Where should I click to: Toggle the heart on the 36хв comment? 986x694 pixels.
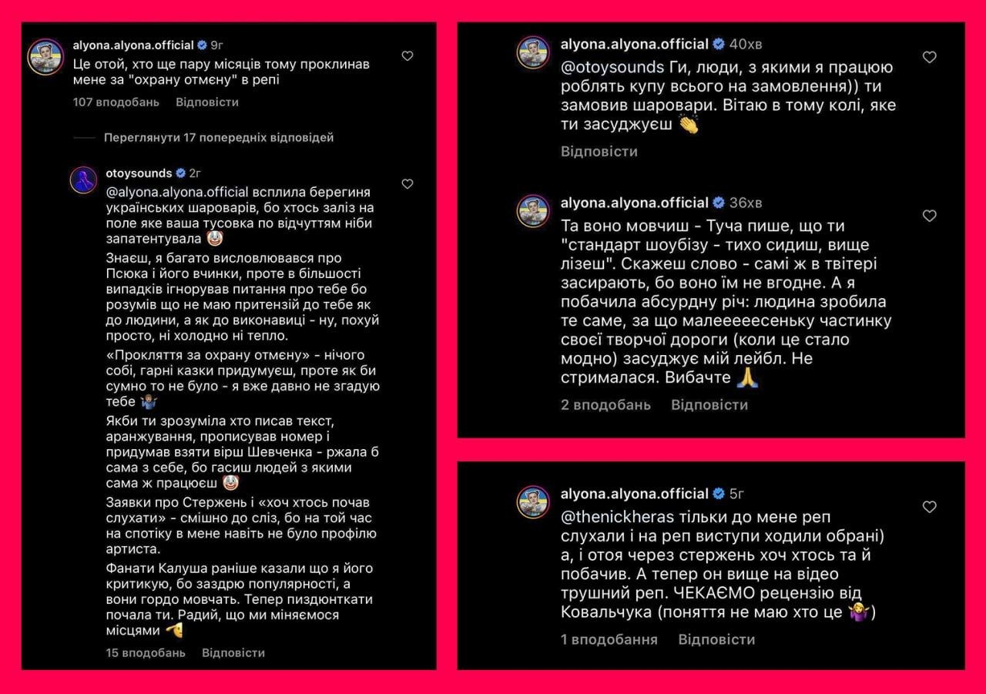(x=929, y=216)
